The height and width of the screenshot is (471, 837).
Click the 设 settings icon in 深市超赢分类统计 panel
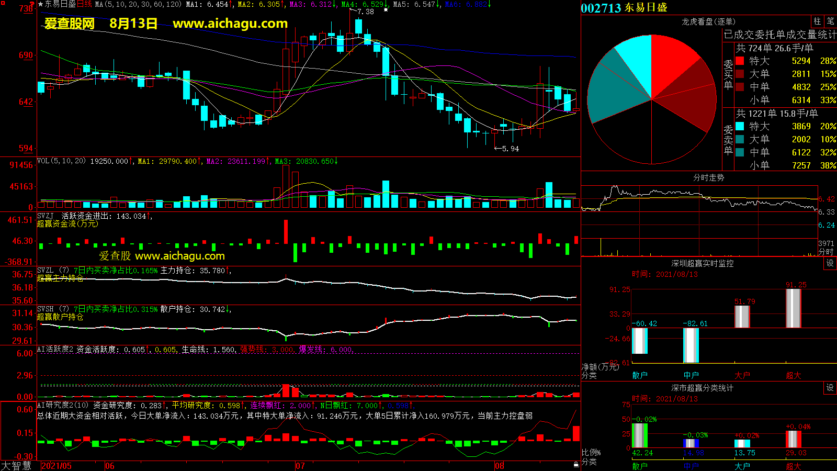pos(830,388)
